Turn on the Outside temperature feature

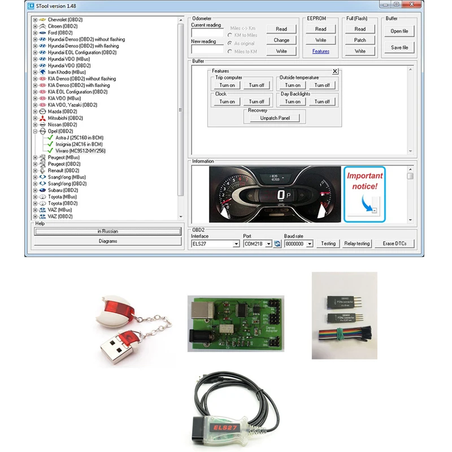point(293,85)
